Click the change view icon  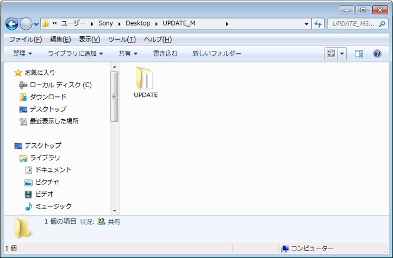coord(330,54)
